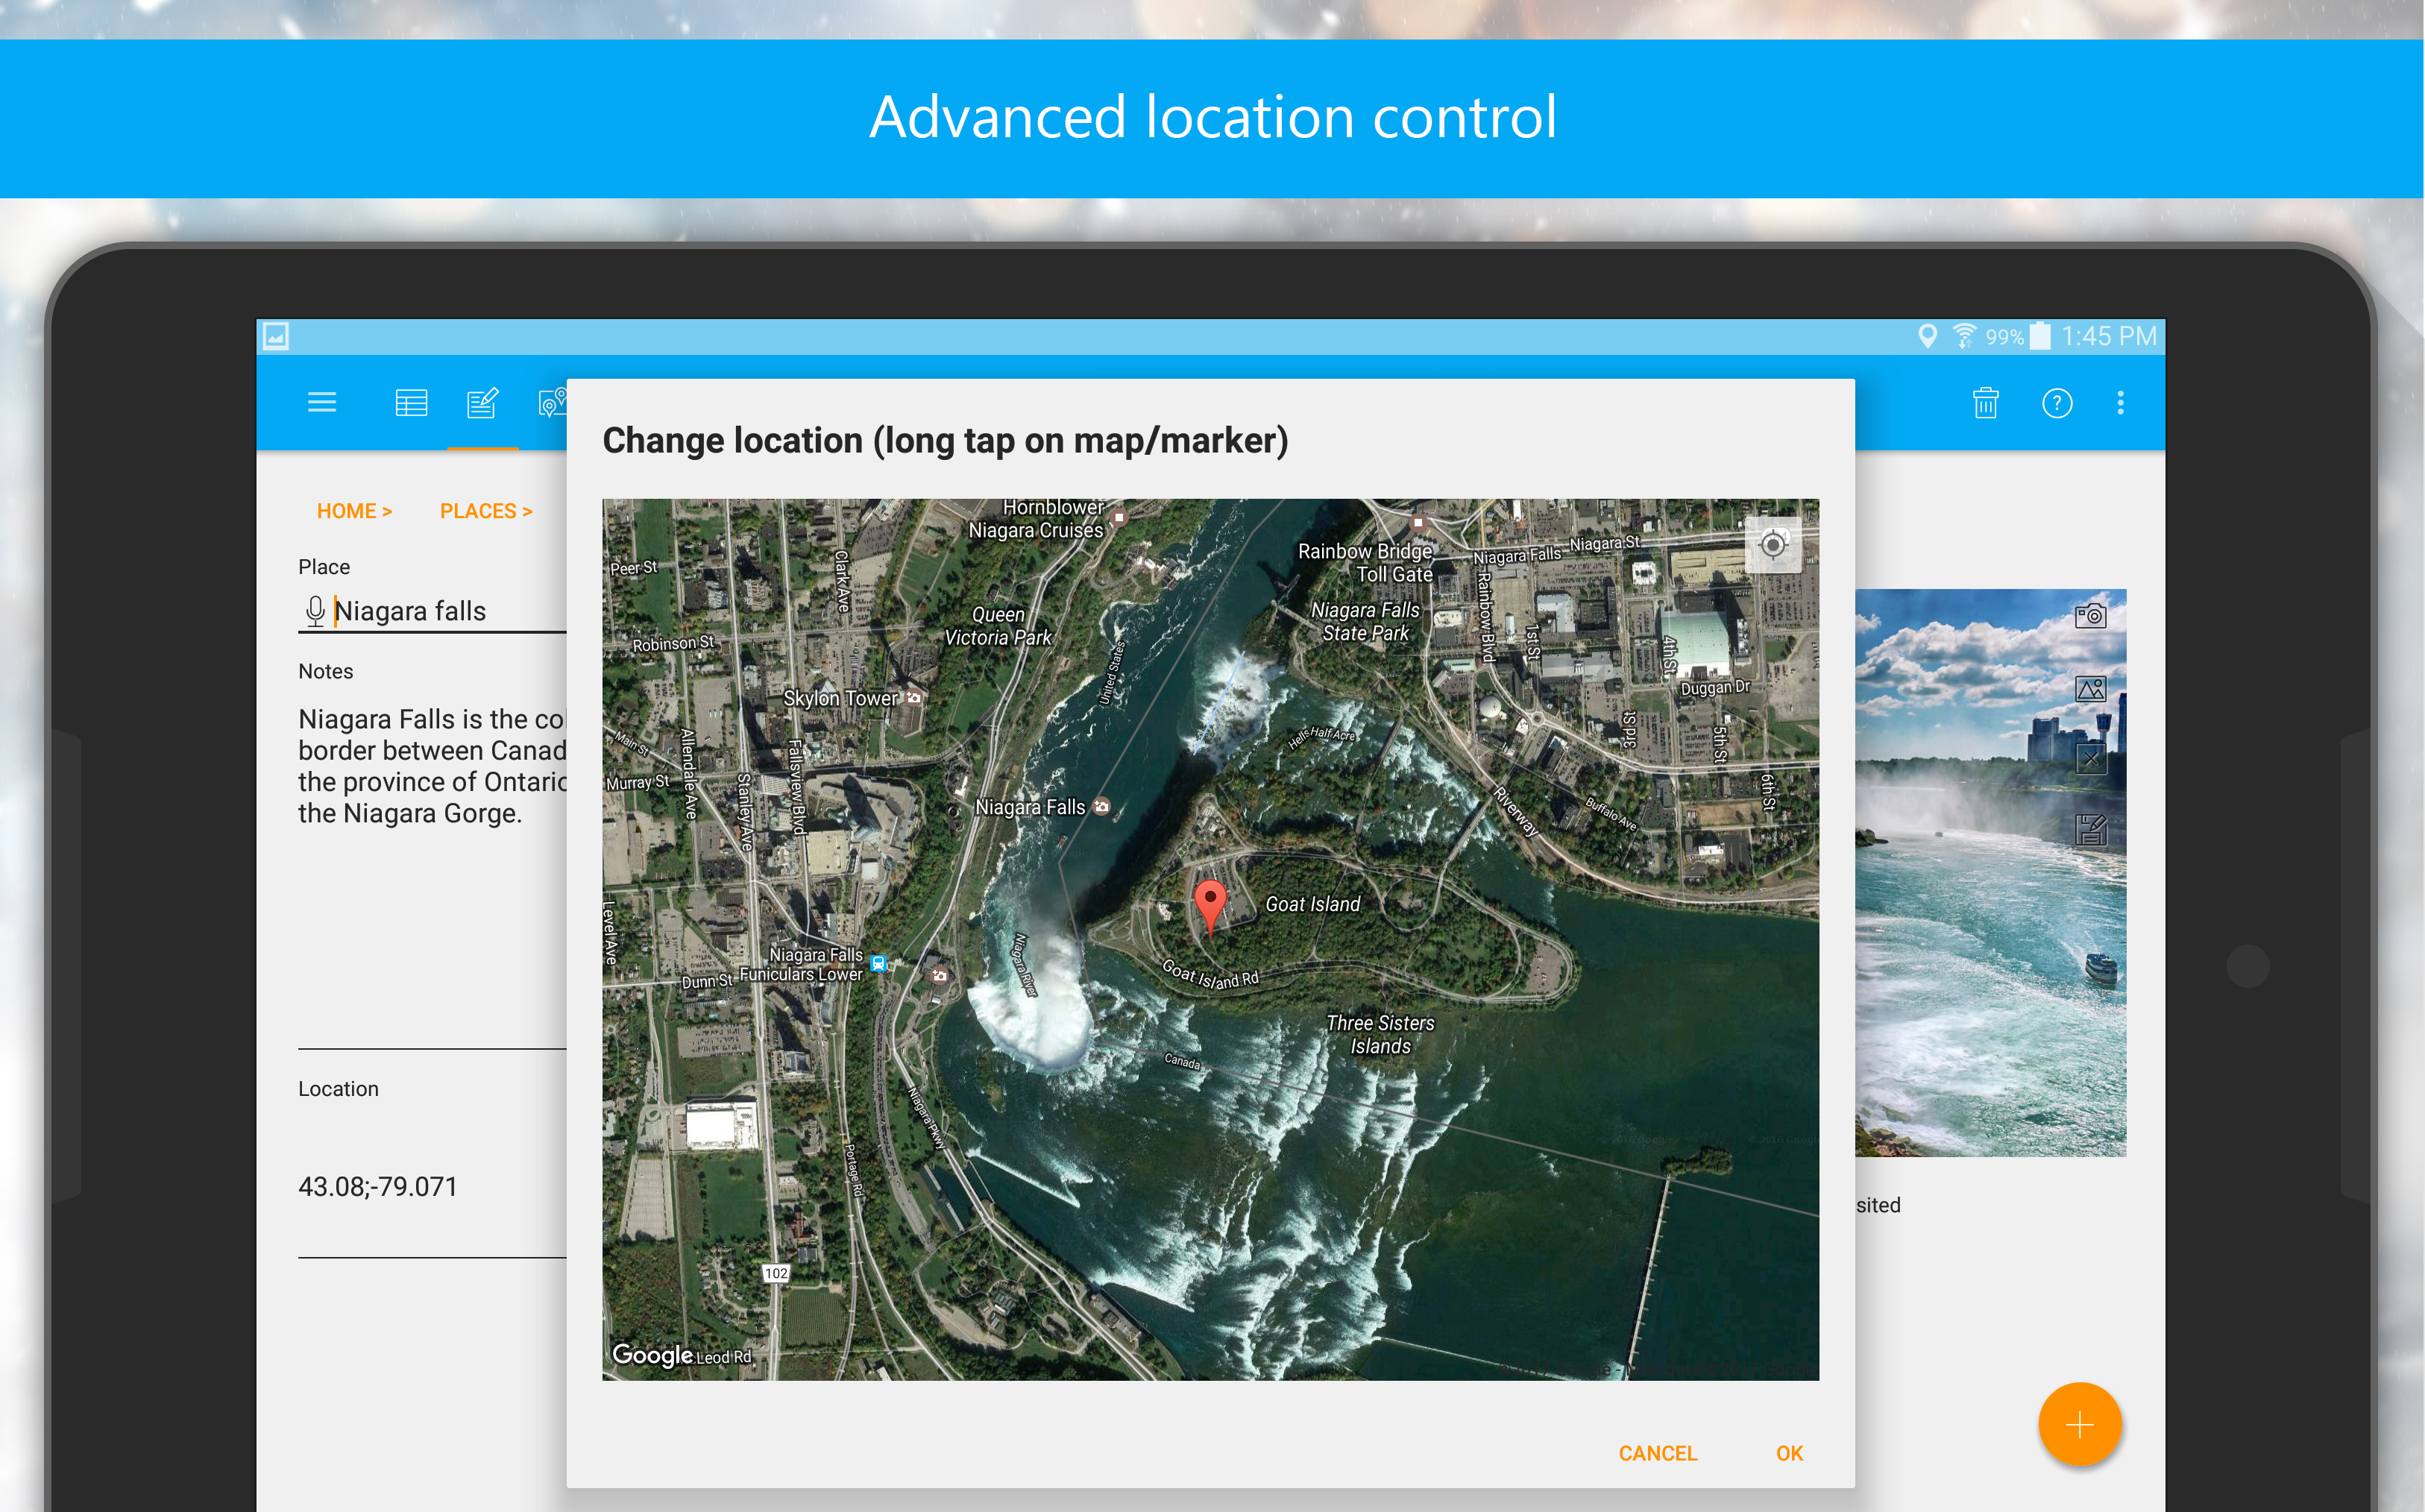This screenshot has width=2425, height=1512.
Task: Tap the Goat Island Rd label
Action: 1210,975
